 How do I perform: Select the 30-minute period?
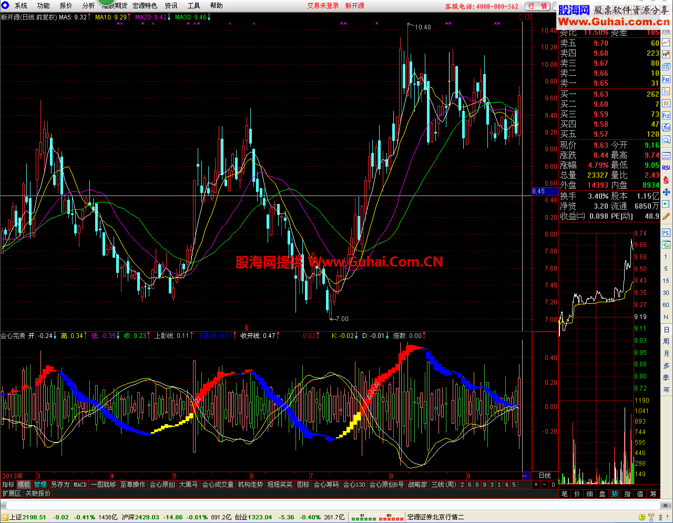click(666, 293)
